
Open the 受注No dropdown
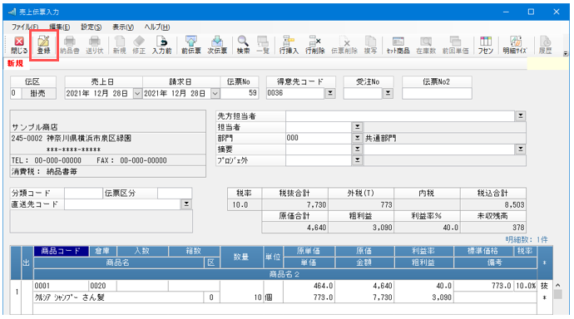[x=388, y=93]
